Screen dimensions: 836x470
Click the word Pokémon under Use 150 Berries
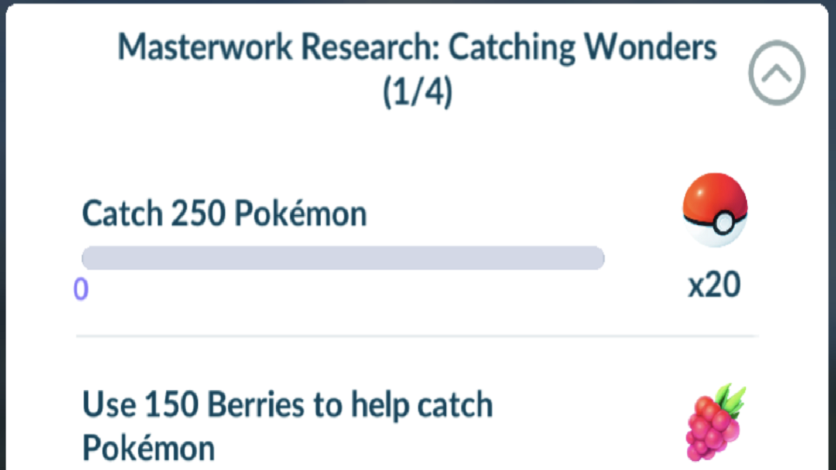148,448
